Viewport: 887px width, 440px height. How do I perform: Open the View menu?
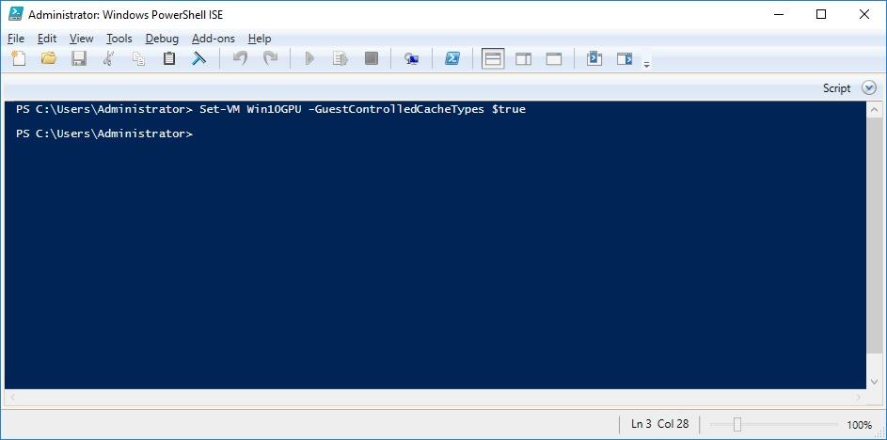point(82,39)
